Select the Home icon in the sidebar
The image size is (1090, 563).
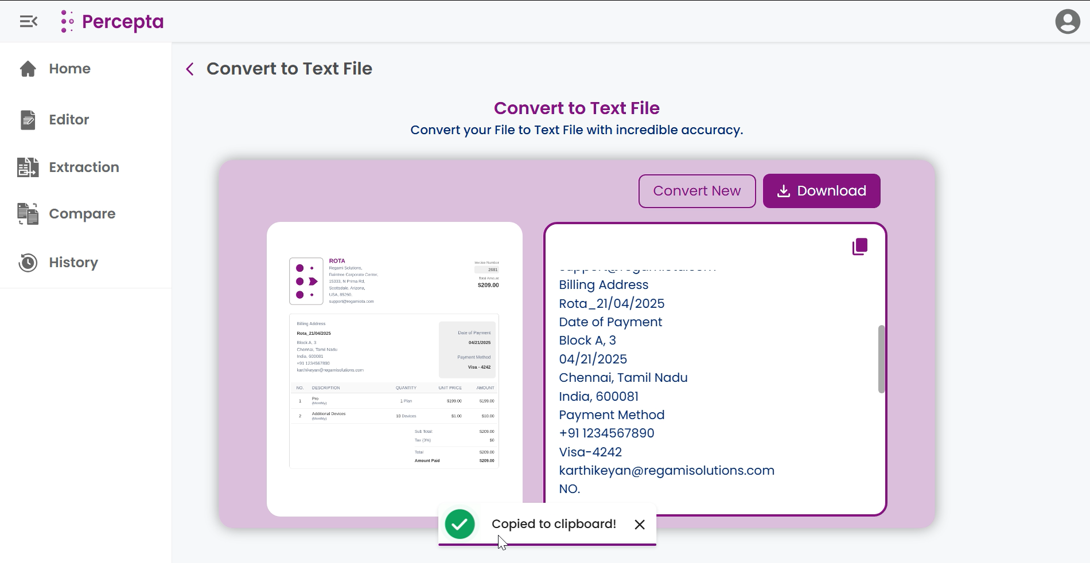(x=27, y=68)
